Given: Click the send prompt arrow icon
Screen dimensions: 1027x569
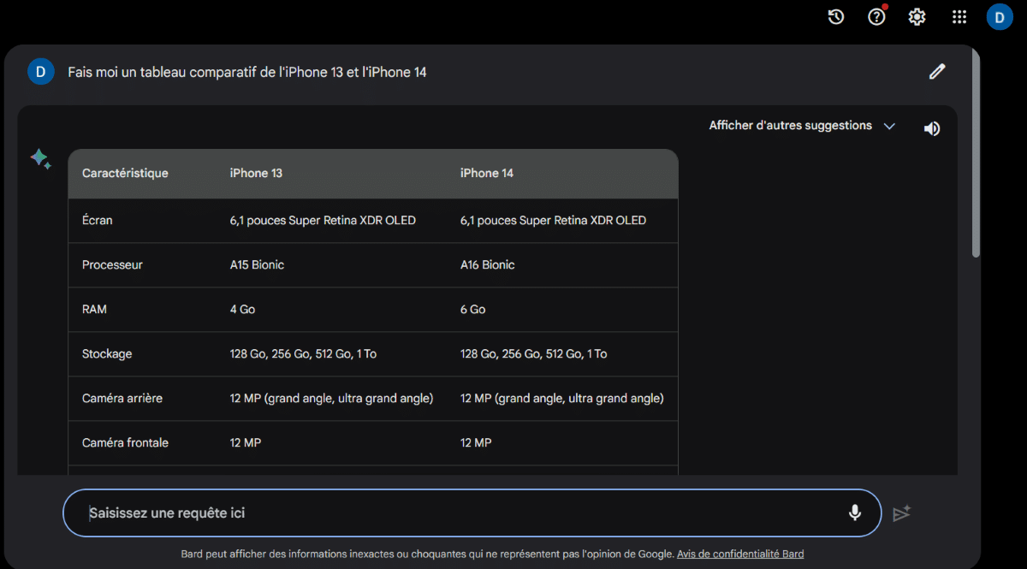Looking at the screenshot, I should tap(901, 513).
